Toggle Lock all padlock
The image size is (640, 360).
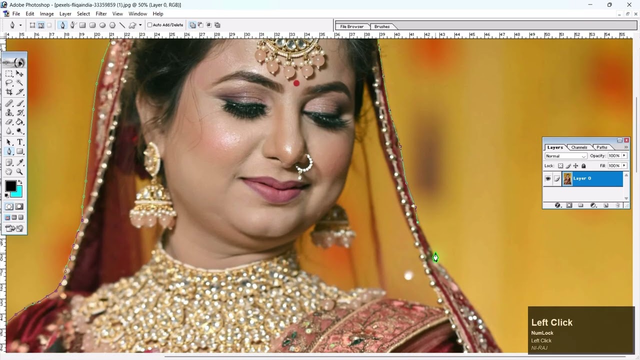coord(583,166)
